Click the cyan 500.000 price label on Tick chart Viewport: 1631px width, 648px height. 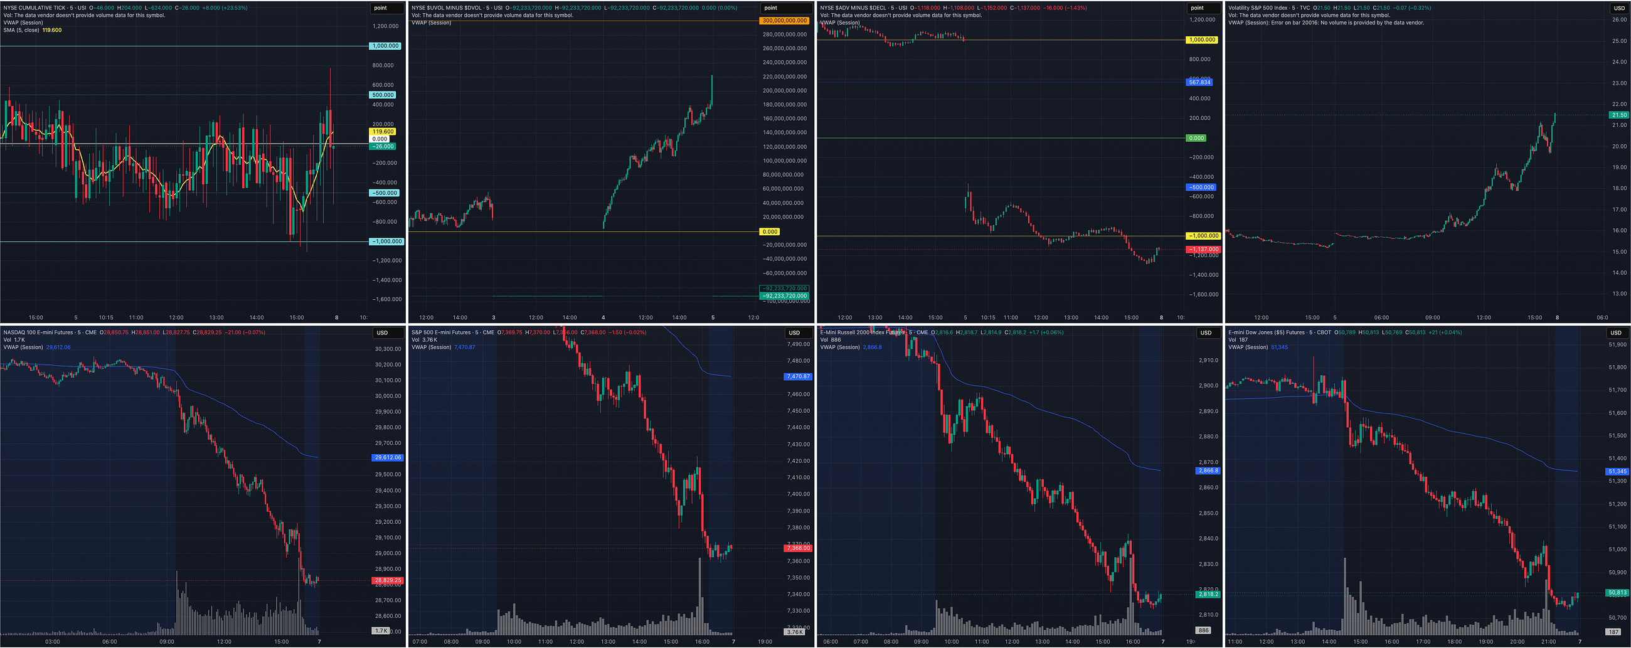click(x=383, y=95)
